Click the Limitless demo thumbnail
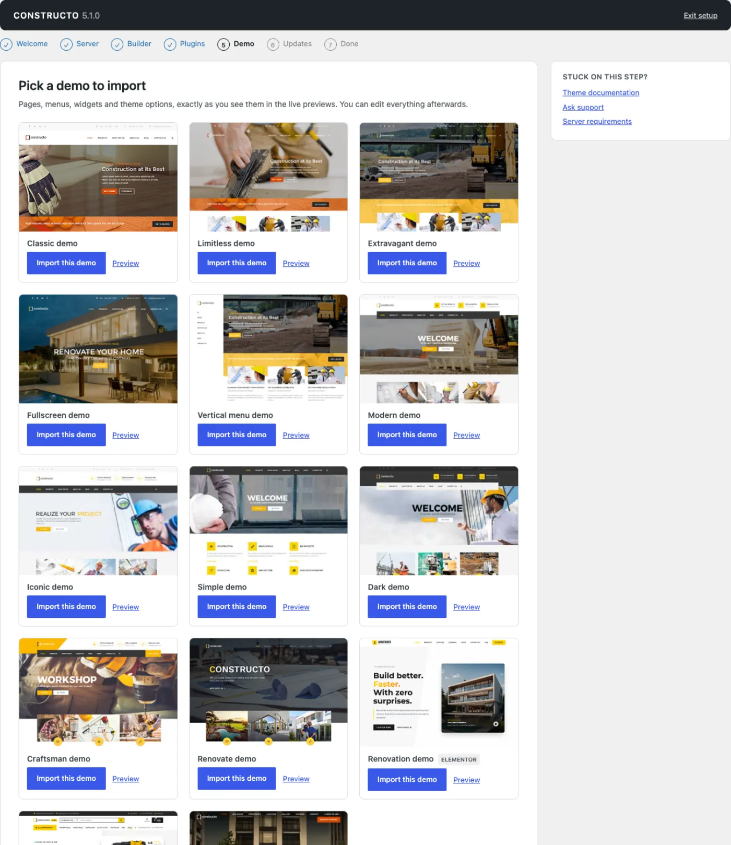 click(x=268, y=177)
